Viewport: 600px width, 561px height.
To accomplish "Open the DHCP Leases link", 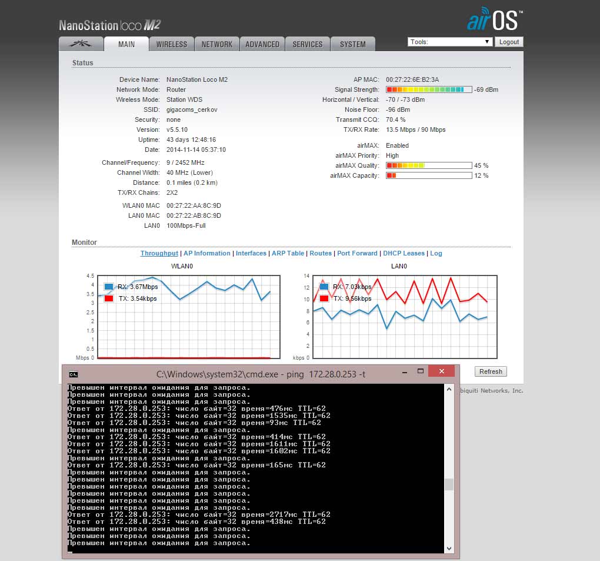I will (404, 253).
